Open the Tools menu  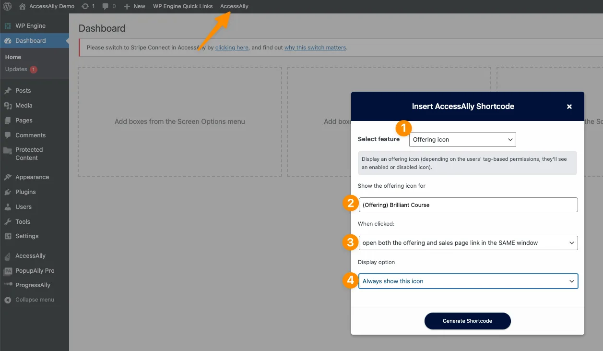35,222
